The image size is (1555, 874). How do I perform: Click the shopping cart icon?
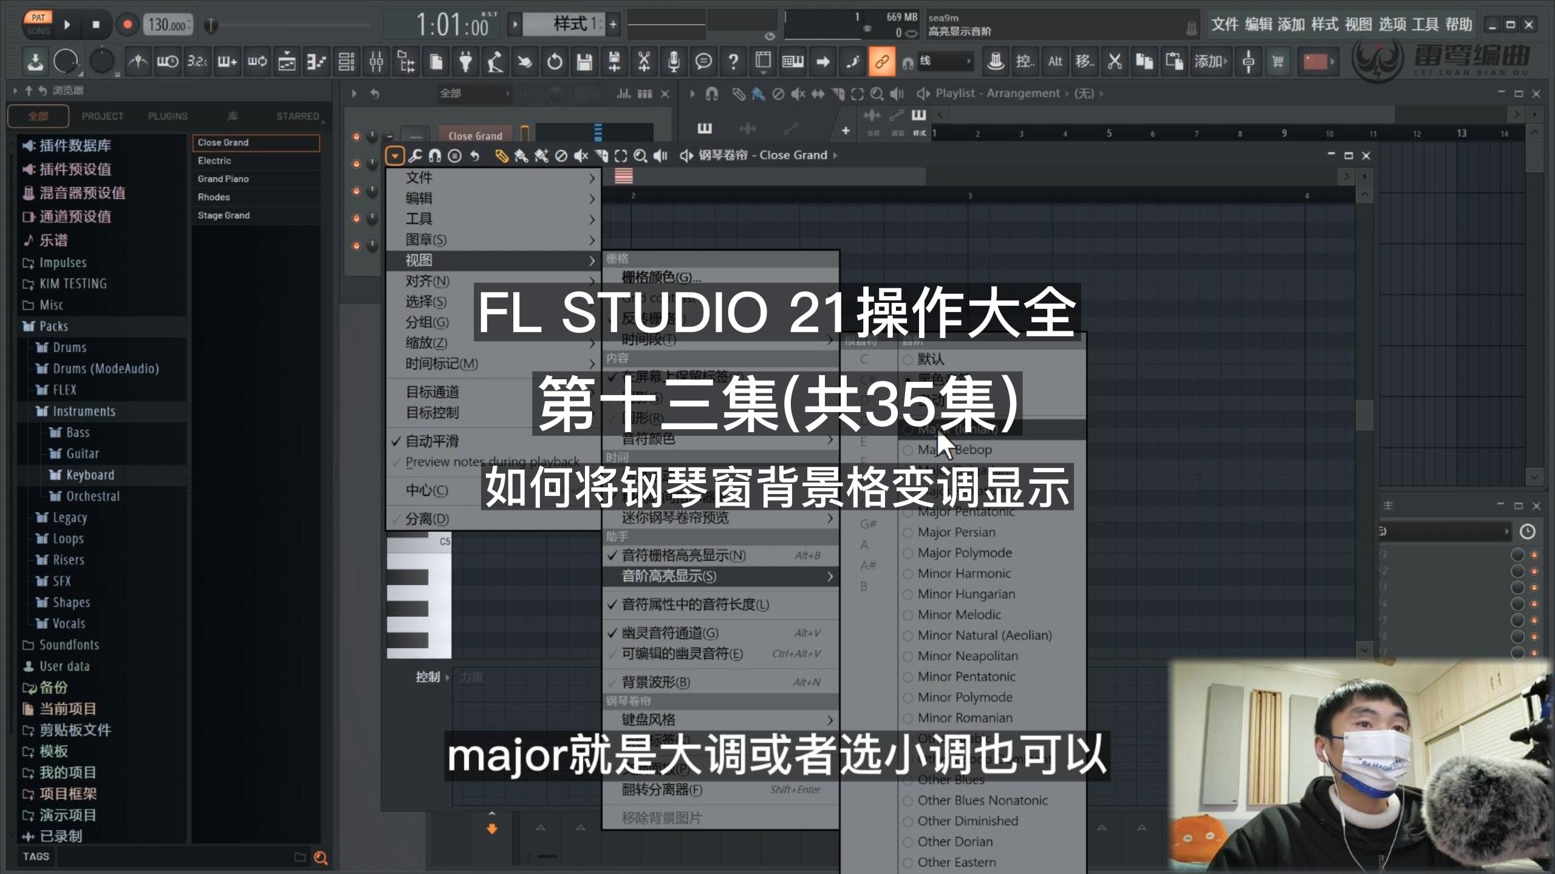1278,61
